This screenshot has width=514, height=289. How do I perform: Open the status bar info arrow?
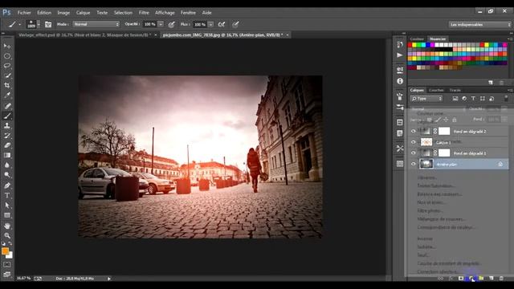tap(109, 279)
